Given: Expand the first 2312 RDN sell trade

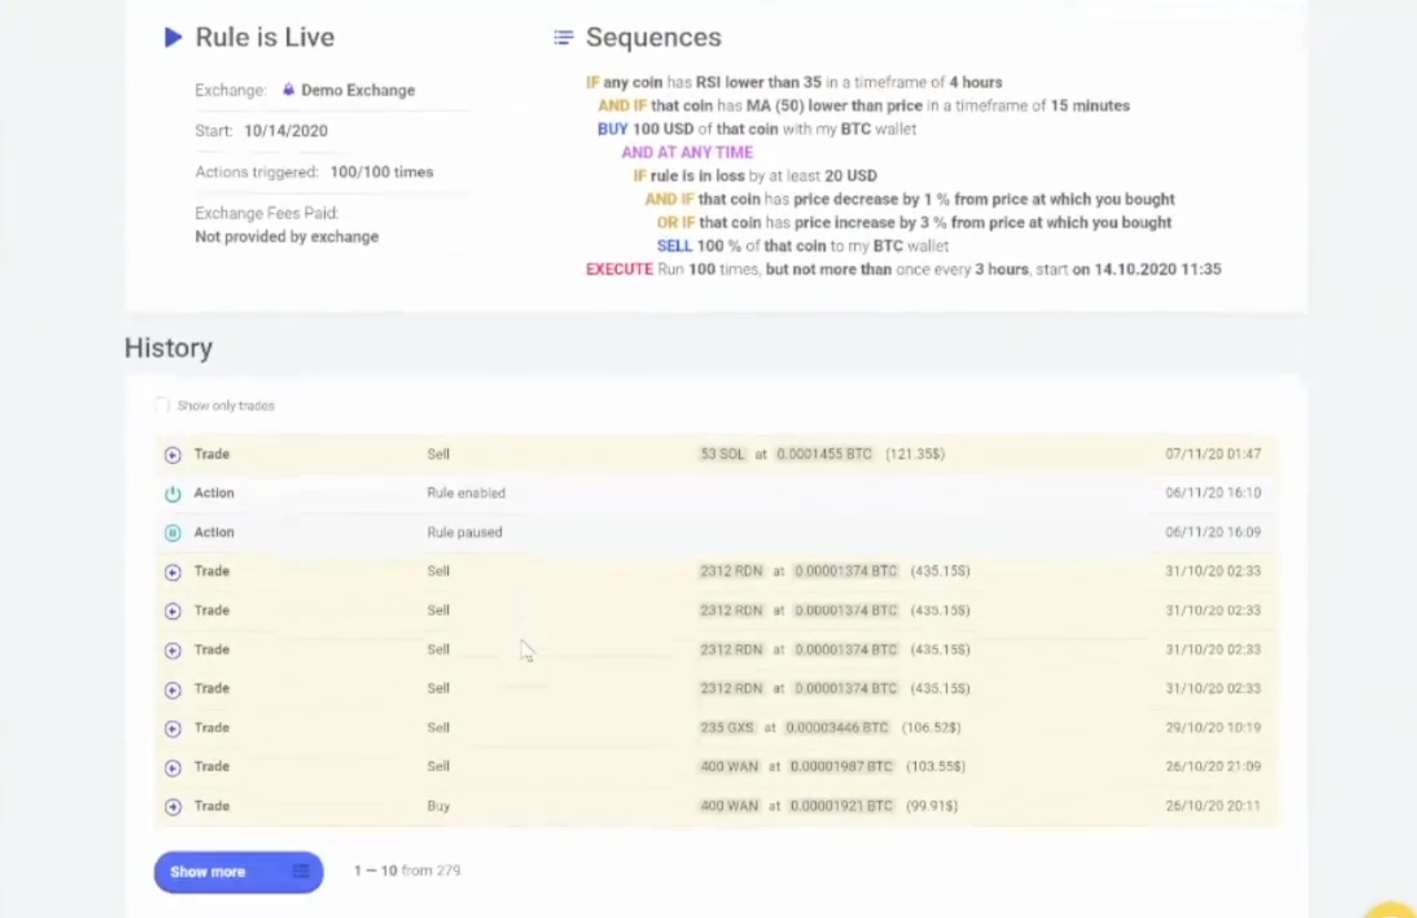Looking at the screenshot, I should 172,572.
